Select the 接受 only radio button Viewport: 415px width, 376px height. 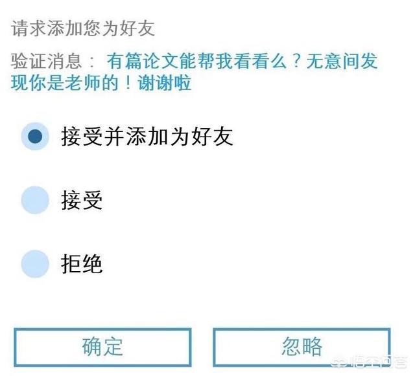click(x=35, y=200)
